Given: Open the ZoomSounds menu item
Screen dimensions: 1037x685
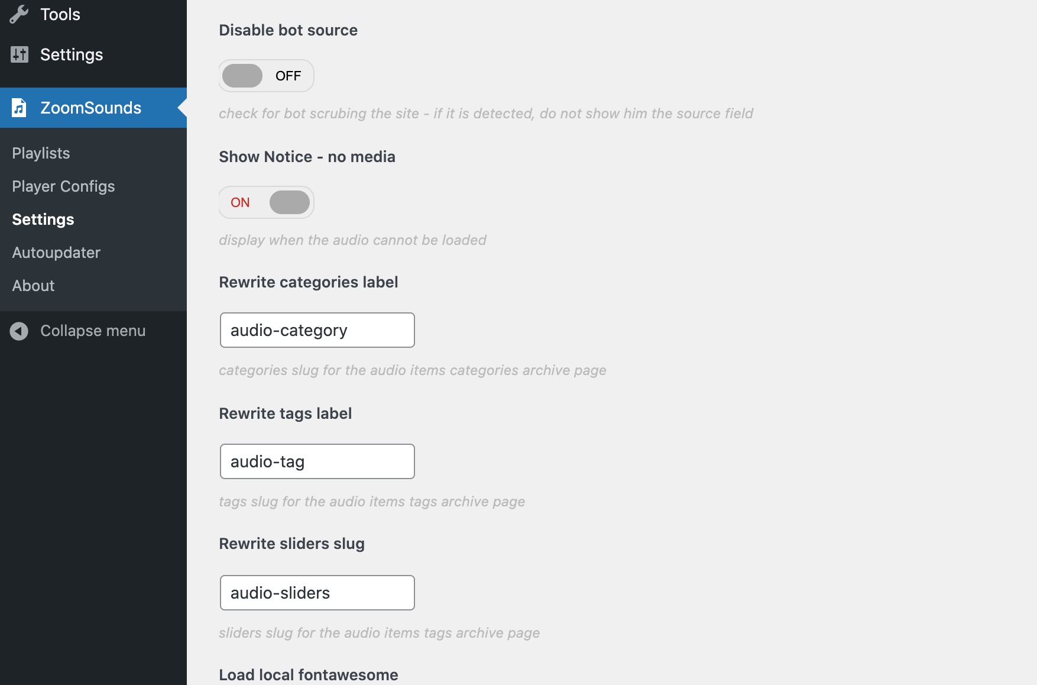Looking at the screenshot, I should [x=90, y=108].
